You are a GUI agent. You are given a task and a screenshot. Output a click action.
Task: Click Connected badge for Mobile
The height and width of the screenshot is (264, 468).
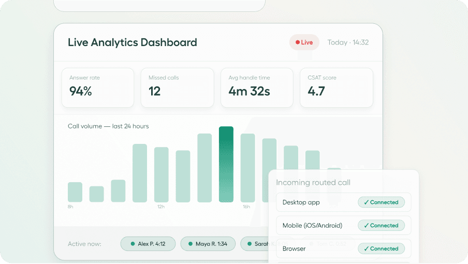381,226
